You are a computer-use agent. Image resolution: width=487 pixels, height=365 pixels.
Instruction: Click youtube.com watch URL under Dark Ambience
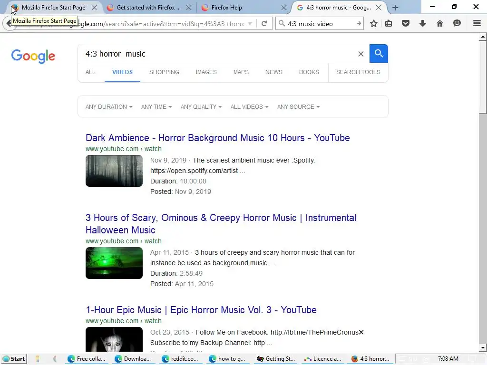click(123, 149)
